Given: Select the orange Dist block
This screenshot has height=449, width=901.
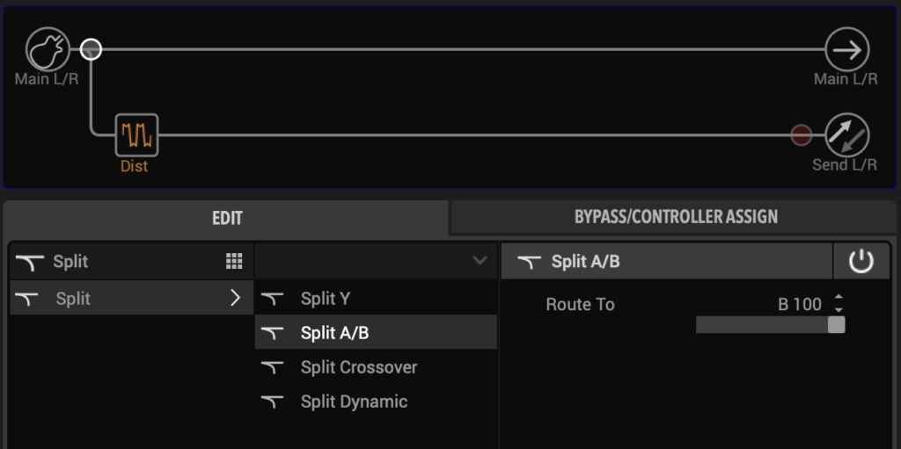Looking at the screenshot, I should [x=136, y=135].
